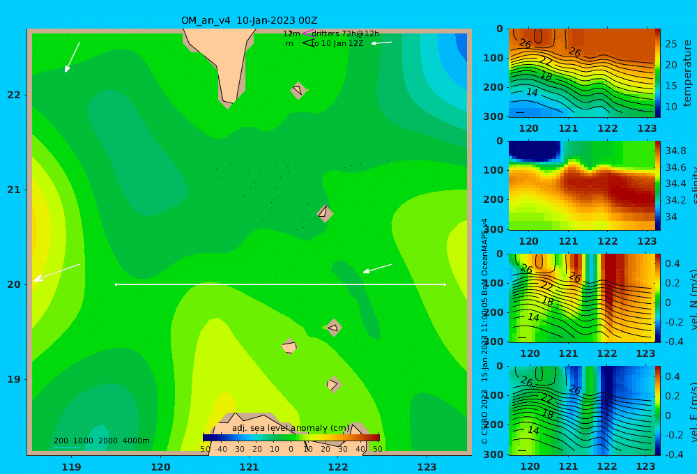
Task: Click the depth contour legend '200 1000 2000 4000m'
Action: point(101,441)
